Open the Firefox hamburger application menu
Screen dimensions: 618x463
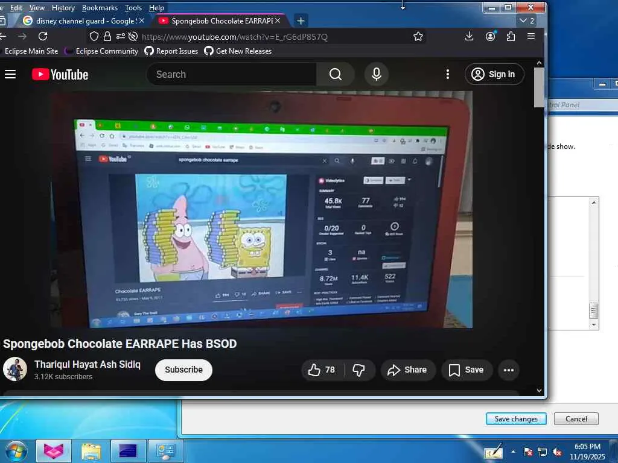point(531,36)
